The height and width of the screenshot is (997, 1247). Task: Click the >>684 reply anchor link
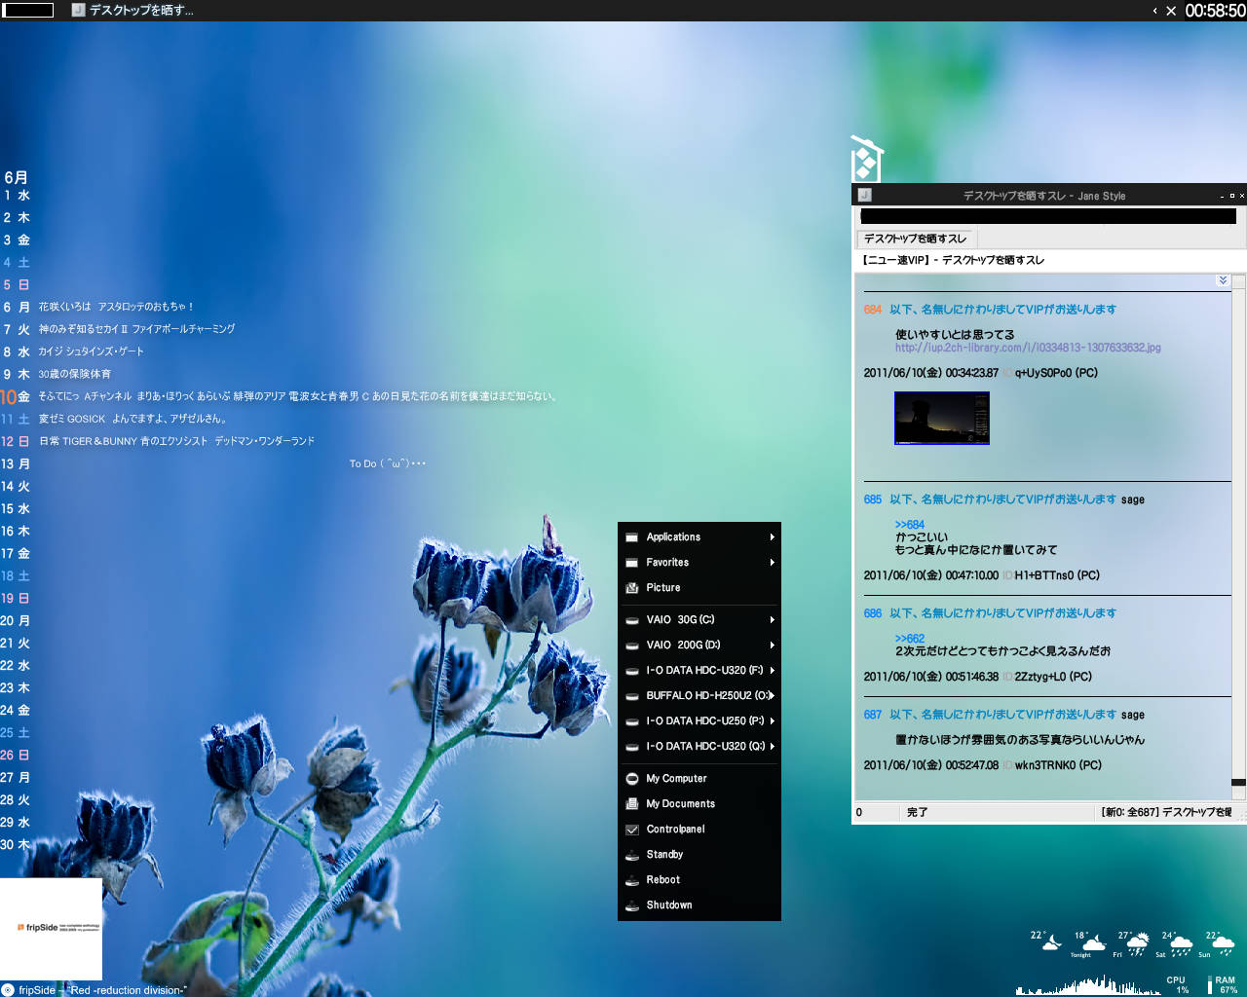tap(909, 525)
